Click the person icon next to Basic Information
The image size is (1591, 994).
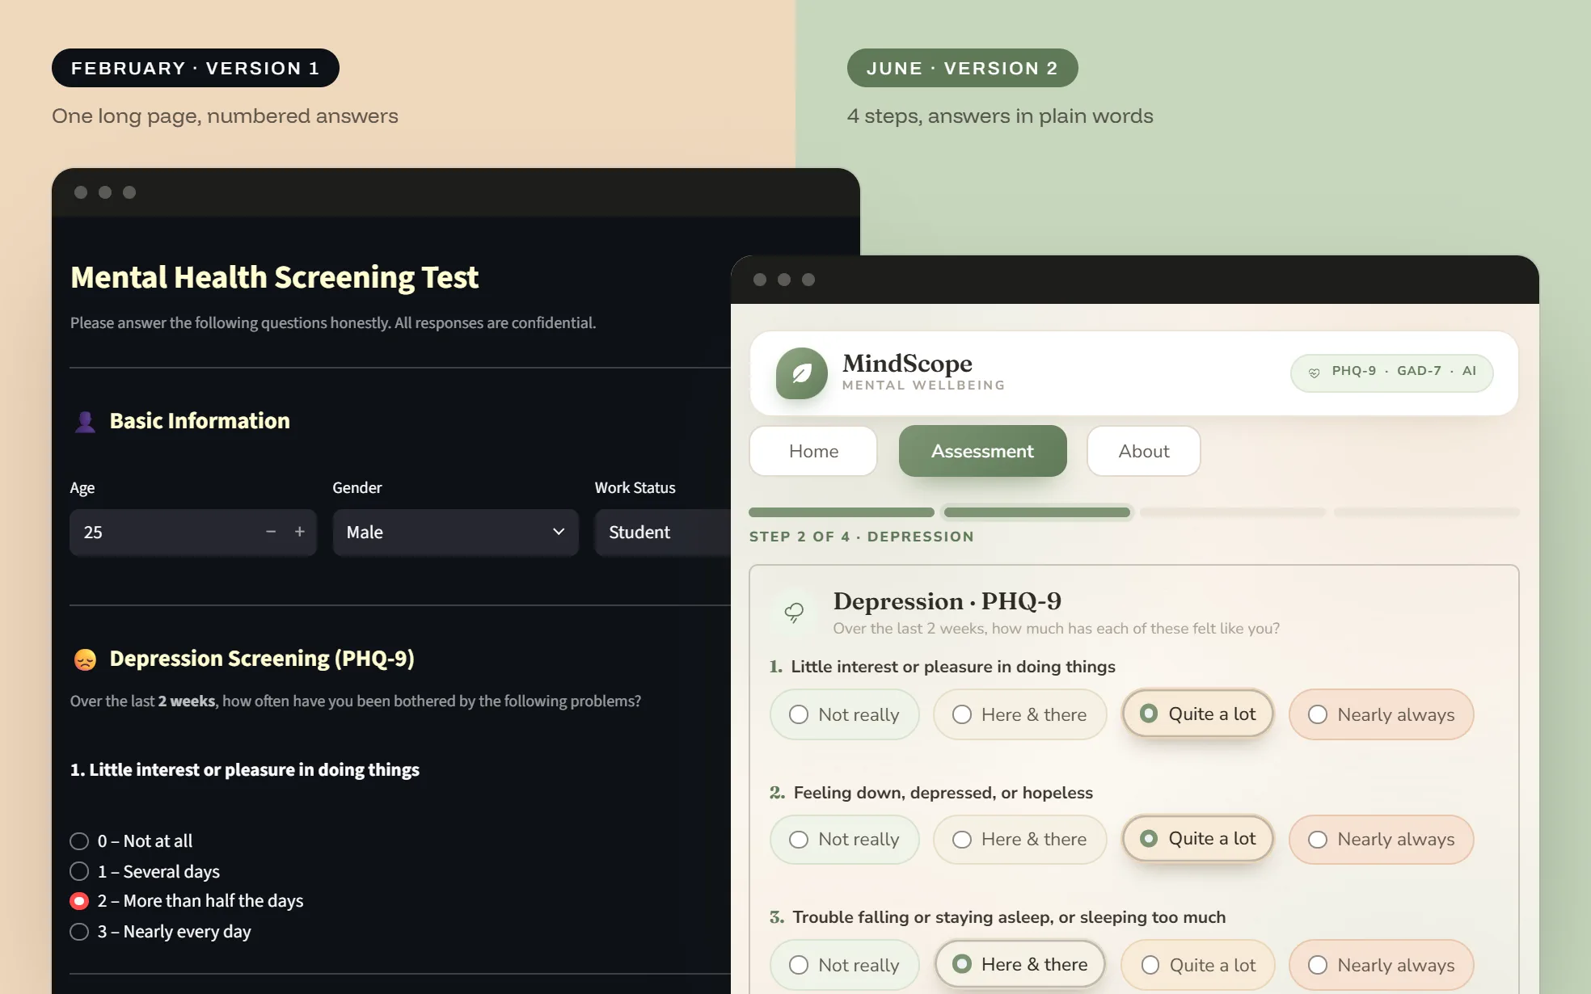(x=85, y=422)
